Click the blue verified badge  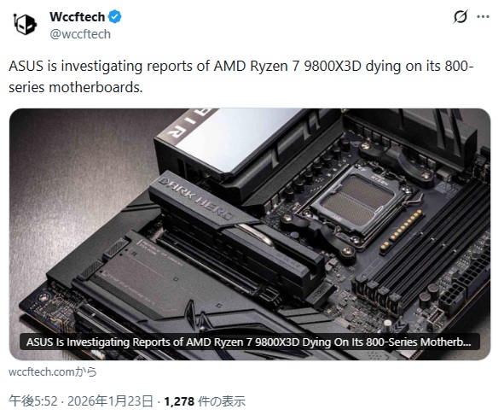point(115,17)
